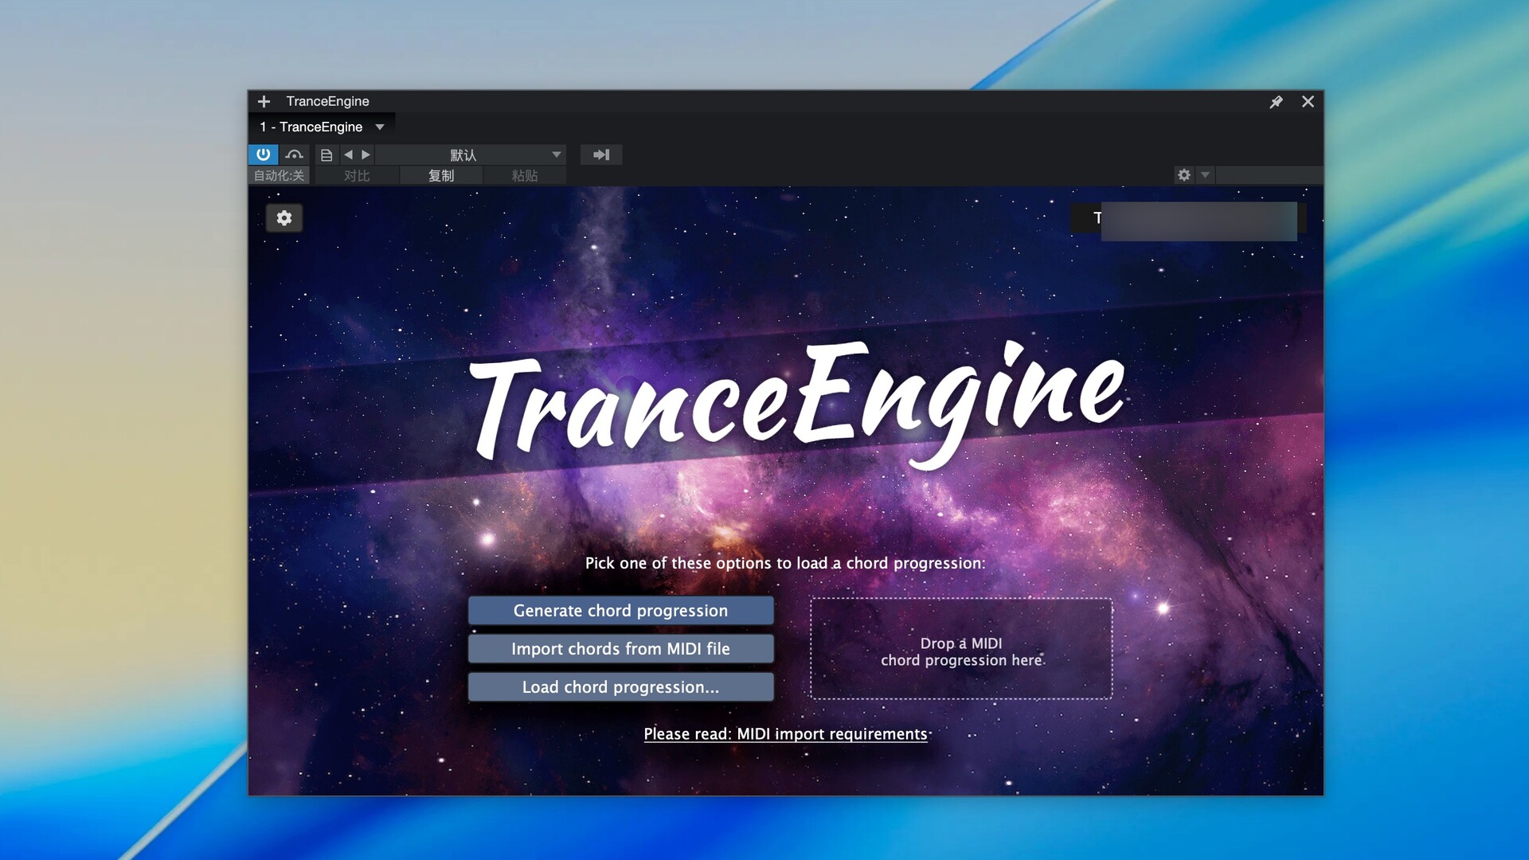This screenshot has width=1529, height=860.
Task: Expand the dropdown arrow next to the header gear
Action: pos(1205,174)
